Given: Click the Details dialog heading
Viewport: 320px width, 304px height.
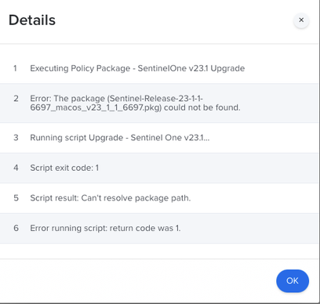Looking at the screenshot, I should [32, 20].
